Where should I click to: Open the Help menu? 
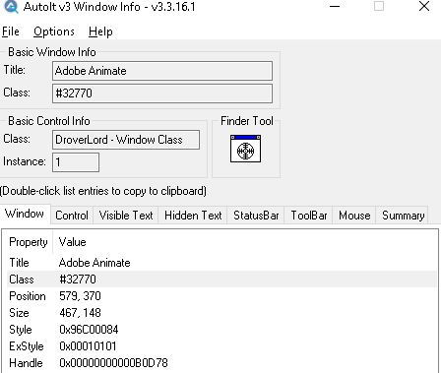click(100, 31)
